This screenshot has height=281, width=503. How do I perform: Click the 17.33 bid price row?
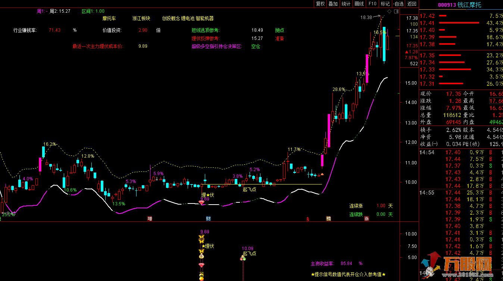[461, 70]
